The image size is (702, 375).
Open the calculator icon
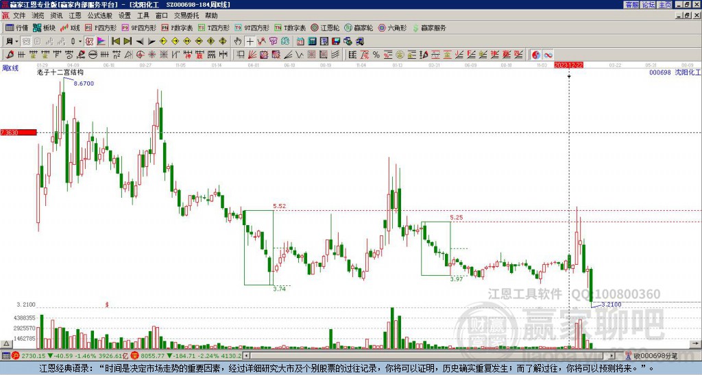(x=313, y=42)
